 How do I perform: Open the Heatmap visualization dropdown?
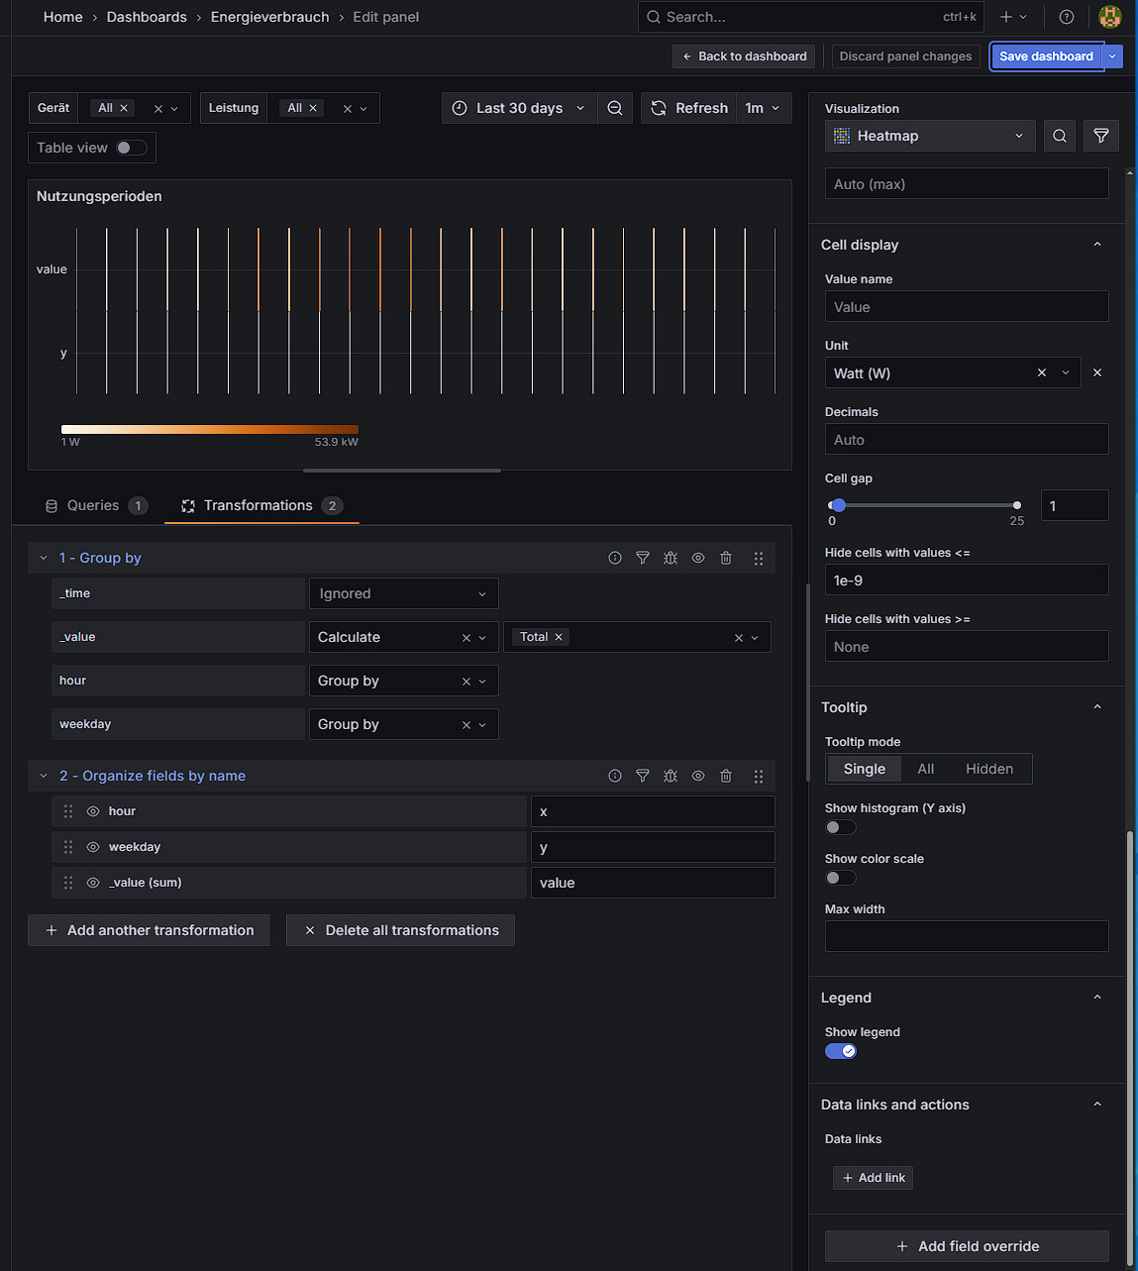(x=930, y=136)
